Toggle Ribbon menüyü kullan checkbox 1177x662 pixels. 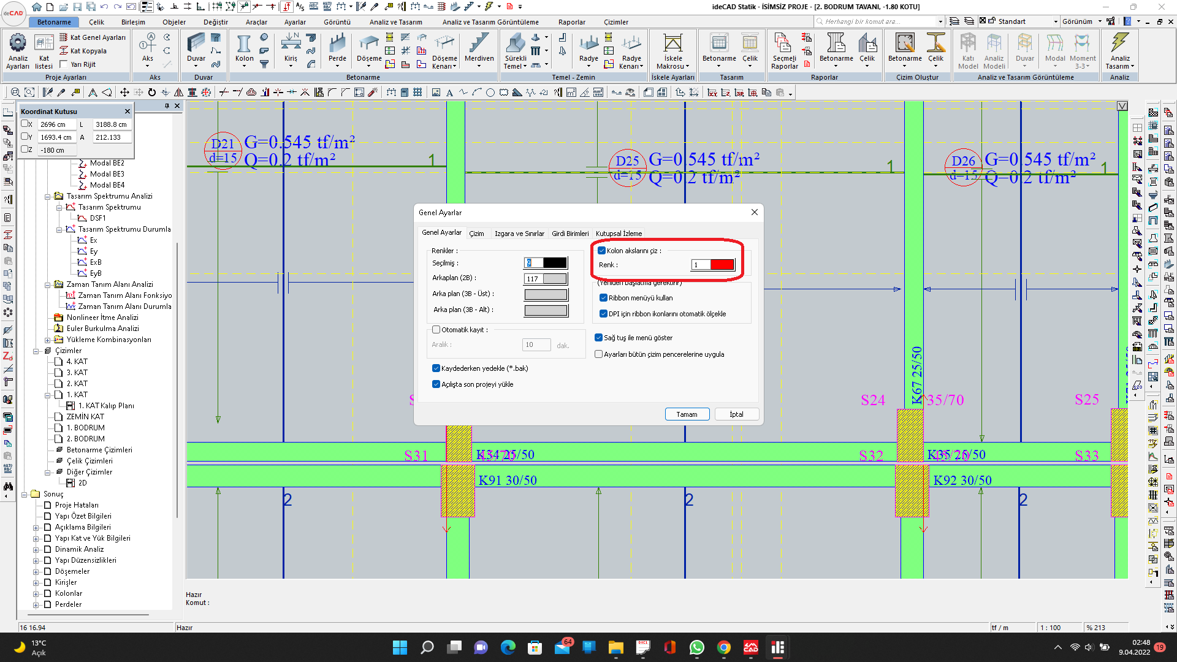click(x=603, y=298)
